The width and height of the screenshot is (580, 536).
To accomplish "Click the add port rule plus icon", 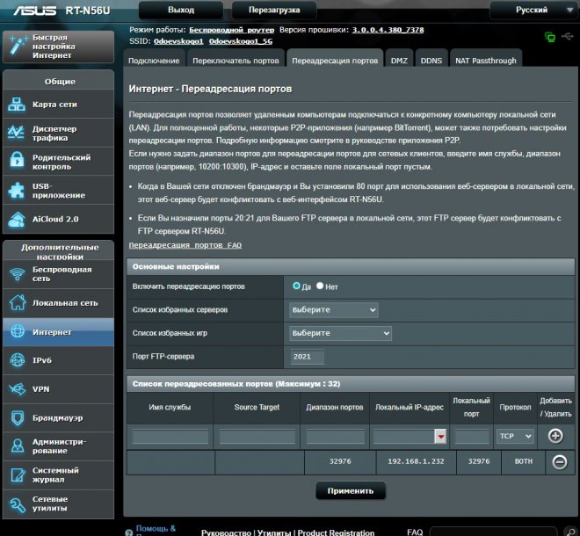I will [x=555, y=436].
